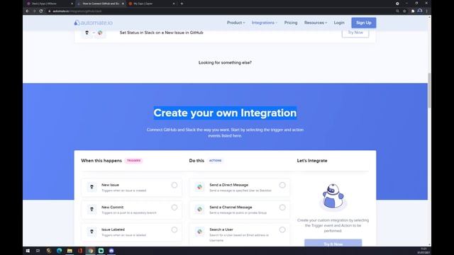The image size is (454, 255).
Task: Click Try Now for Set Status in Slack
Action: click(355, 33)
